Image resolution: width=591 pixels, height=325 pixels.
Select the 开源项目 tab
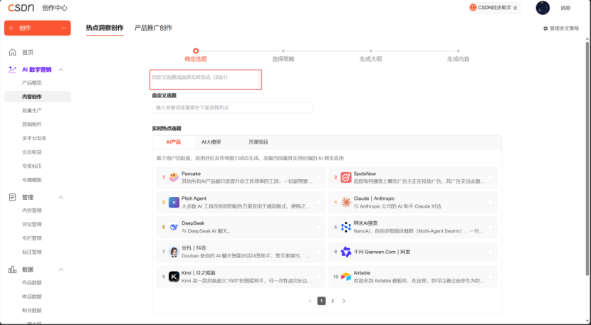tap(258, 142)
